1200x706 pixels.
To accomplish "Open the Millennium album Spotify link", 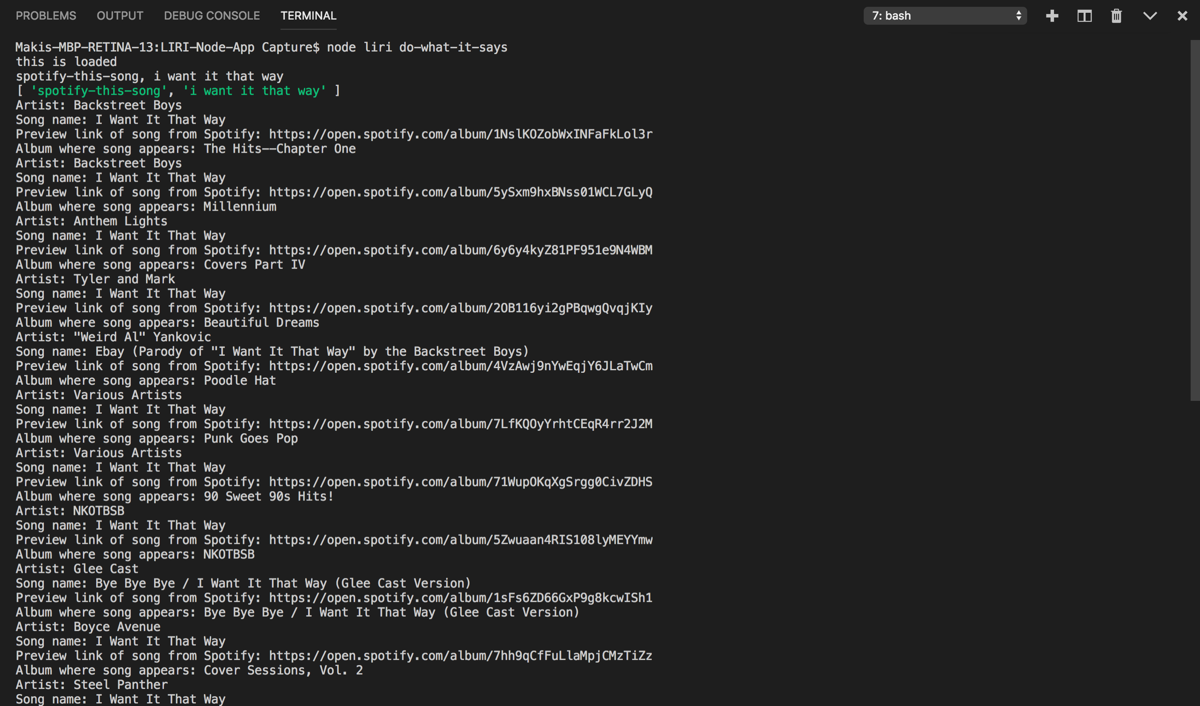I will (461, 192).
